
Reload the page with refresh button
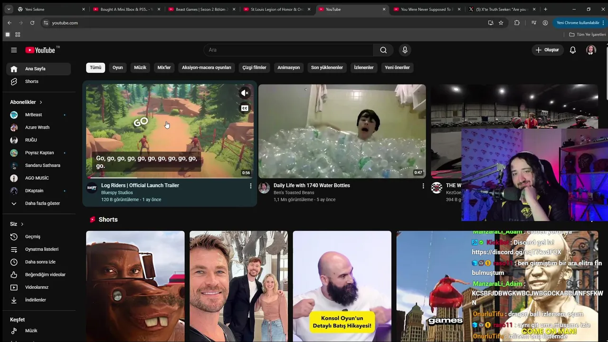(32, 23)
